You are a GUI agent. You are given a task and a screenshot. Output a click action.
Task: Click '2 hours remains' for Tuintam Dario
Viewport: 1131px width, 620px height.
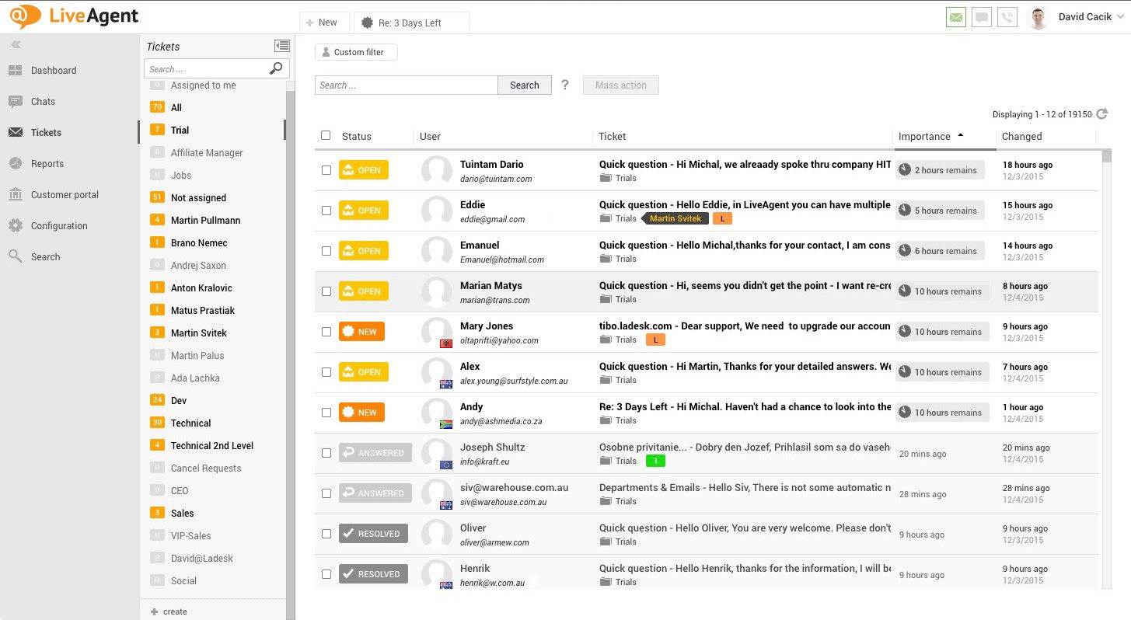click(940, 170)
